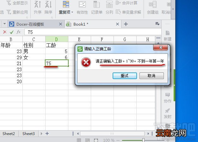Open a new document tab with the plus
The height and width of the screenshot is (142, 198).
click(x=126, y=24)
